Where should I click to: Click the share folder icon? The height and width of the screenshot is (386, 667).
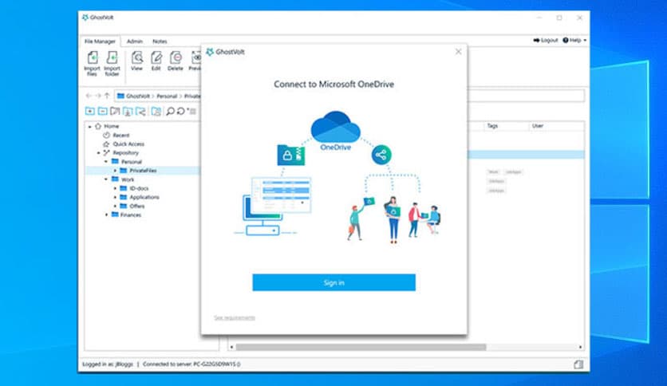point(140,112)
